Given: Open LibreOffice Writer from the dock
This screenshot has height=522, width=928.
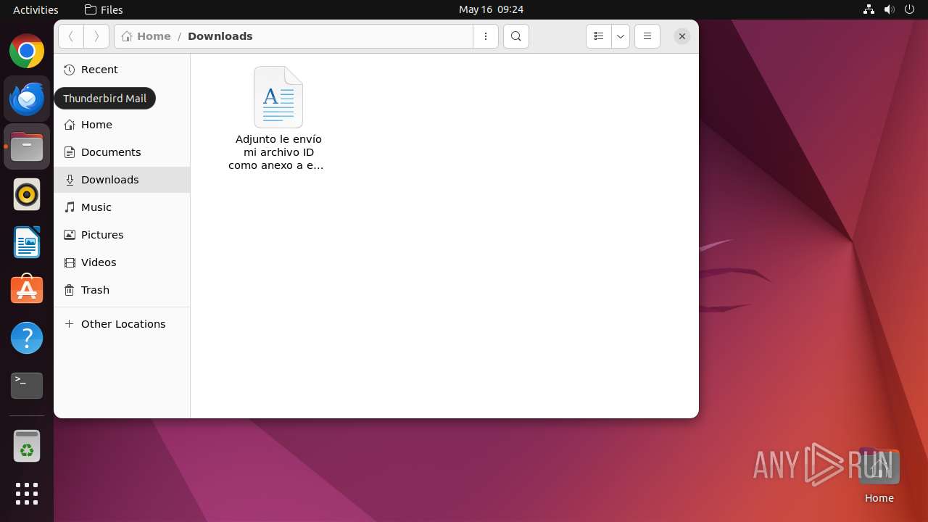Looking at the screenshot, I should 27,242.
